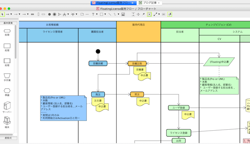The height and width of the screenshot is (144, 250).
Task: Open the text tool dropdown arrow
Action: coord(97,14)
